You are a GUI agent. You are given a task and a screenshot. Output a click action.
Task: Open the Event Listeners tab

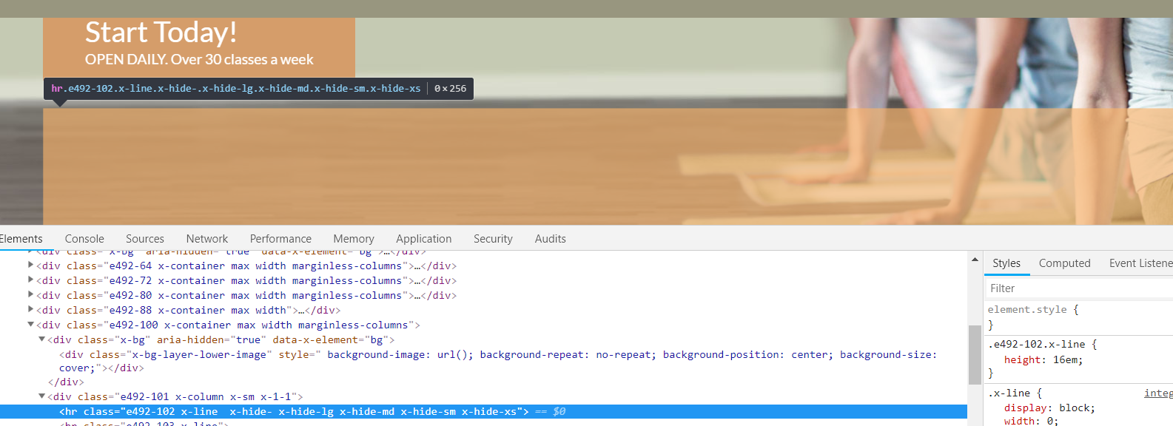[x=1140, y=263]
